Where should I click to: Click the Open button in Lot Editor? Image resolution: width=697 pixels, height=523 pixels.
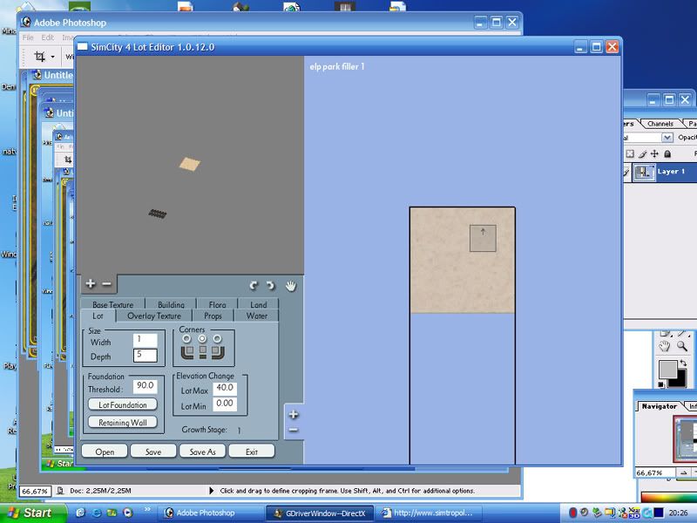pyautogui.click(x=105, y=452)
